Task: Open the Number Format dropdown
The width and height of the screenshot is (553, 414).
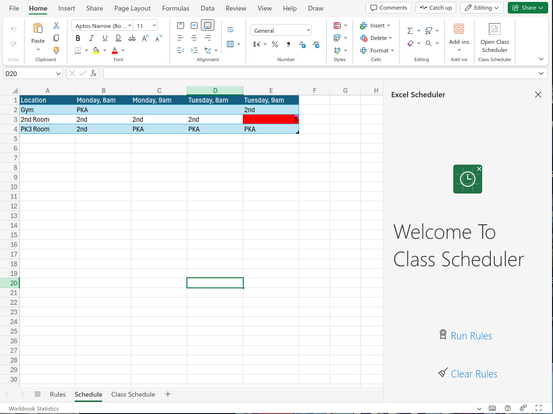Action: tap(280, 30)
